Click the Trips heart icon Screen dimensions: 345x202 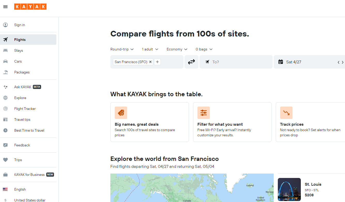(x=5, y=160)
